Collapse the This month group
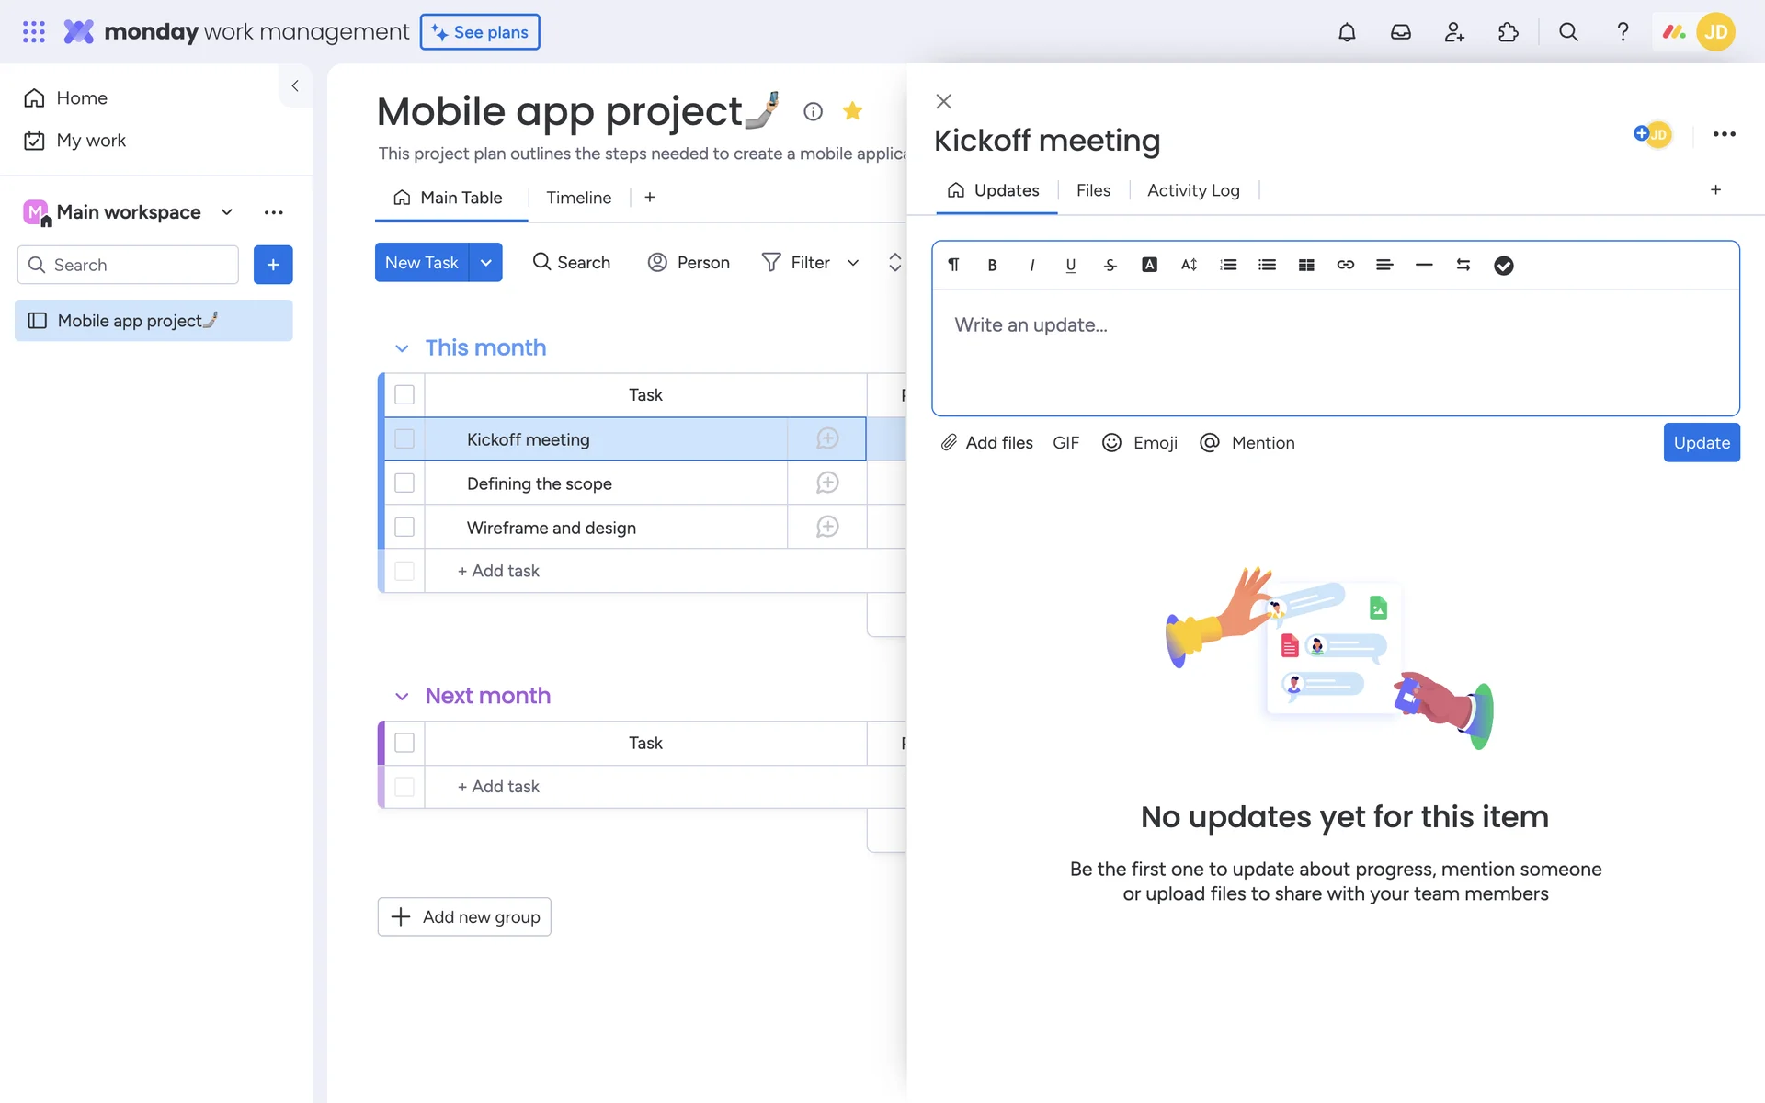Viewport: 1765px width, 1103px height. click(402, 348)
